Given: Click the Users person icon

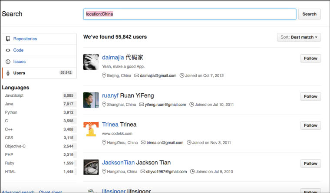Looking at the screenshot, I should [8, 73].
